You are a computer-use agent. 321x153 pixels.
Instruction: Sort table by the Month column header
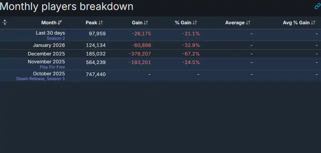(49, 23)
